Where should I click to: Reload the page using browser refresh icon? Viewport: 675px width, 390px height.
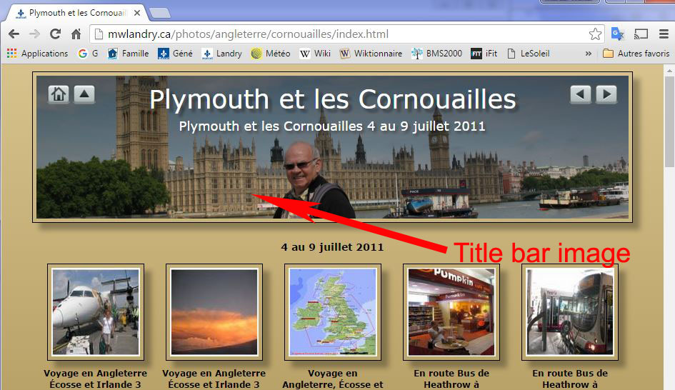click(55, 34)
